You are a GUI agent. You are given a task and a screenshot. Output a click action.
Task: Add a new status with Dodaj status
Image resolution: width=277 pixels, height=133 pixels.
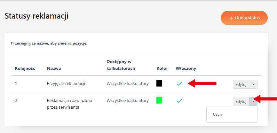coord(244,18)
